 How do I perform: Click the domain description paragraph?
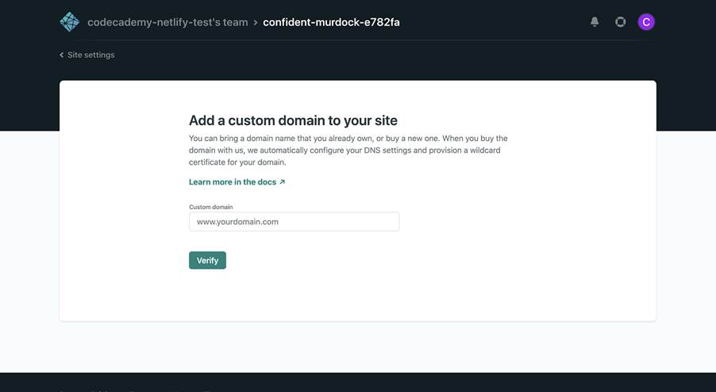click(348, 150)
